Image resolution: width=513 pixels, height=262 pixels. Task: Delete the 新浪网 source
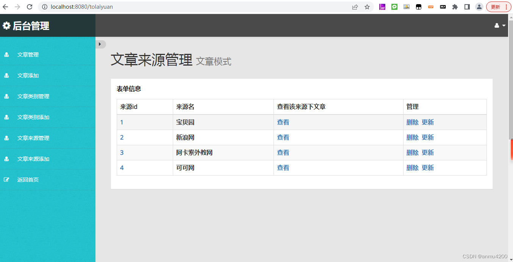[413, 137]
